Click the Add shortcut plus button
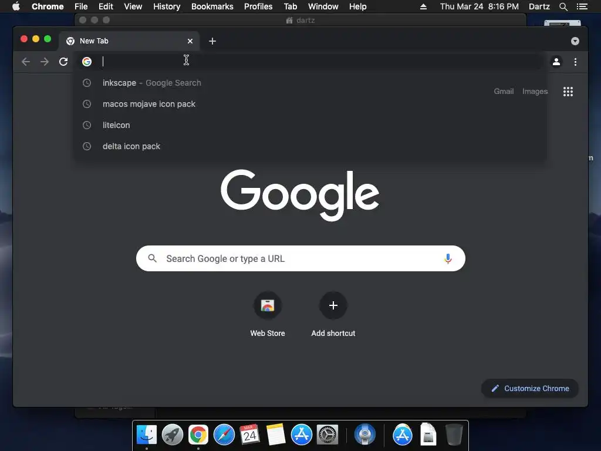The image size is (601, 451). [x=333, y=305]
